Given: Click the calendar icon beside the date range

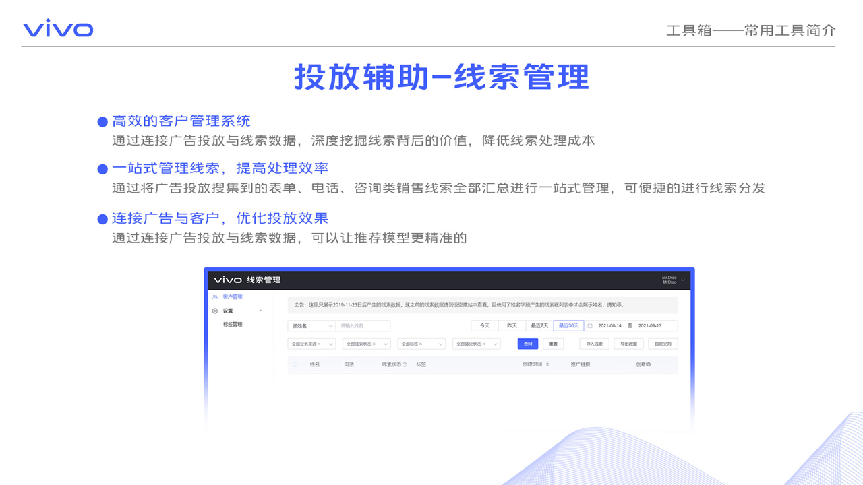Looking at the screenshot, I should pyautogui.click(x=590, y=326).
